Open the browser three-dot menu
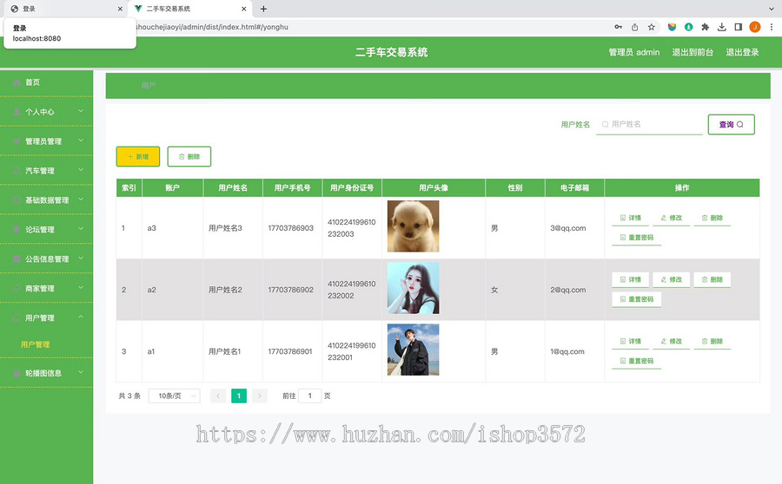The width and height of the screenshot is (782, 484). point(772,27)
